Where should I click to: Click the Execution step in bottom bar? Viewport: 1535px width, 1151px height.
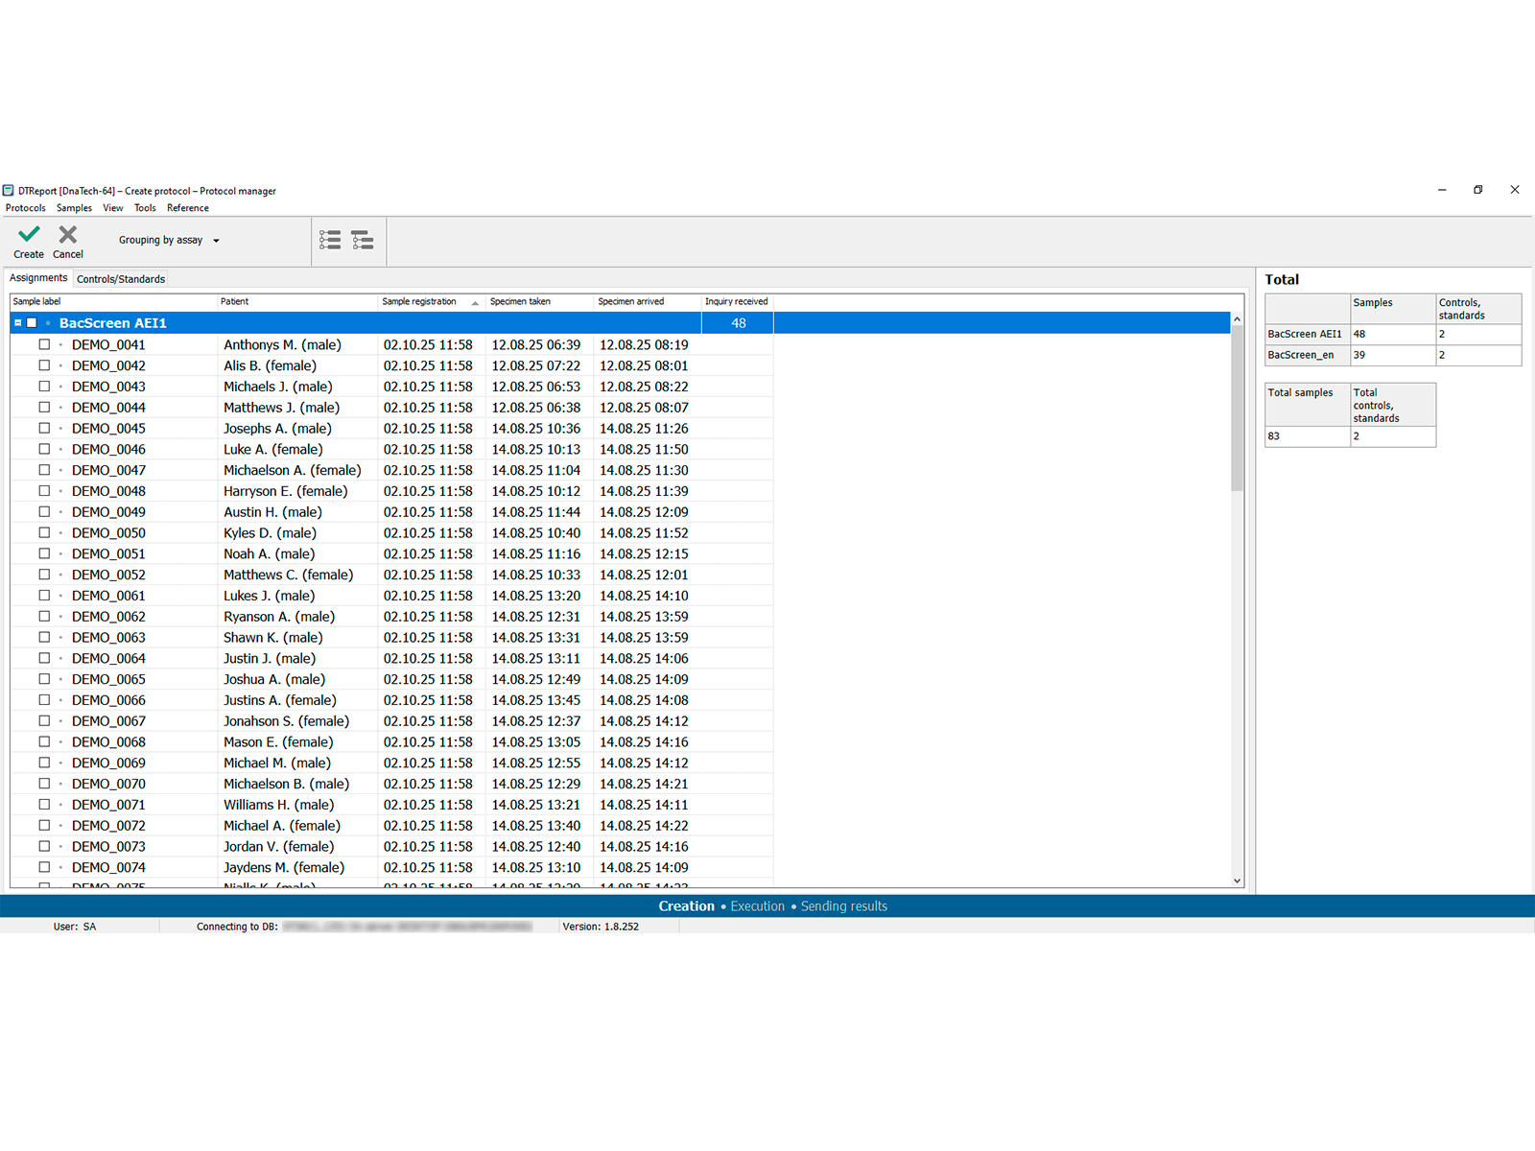[757, 906]
